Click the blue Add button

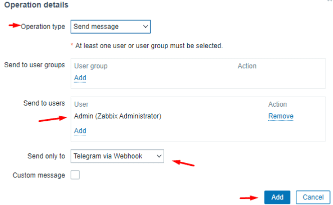pyautogui.click(x=277, y=197)
